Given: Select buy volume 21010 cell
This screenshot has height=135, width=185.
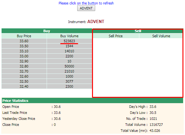Looking at the screenshot, I should [69, 71].
